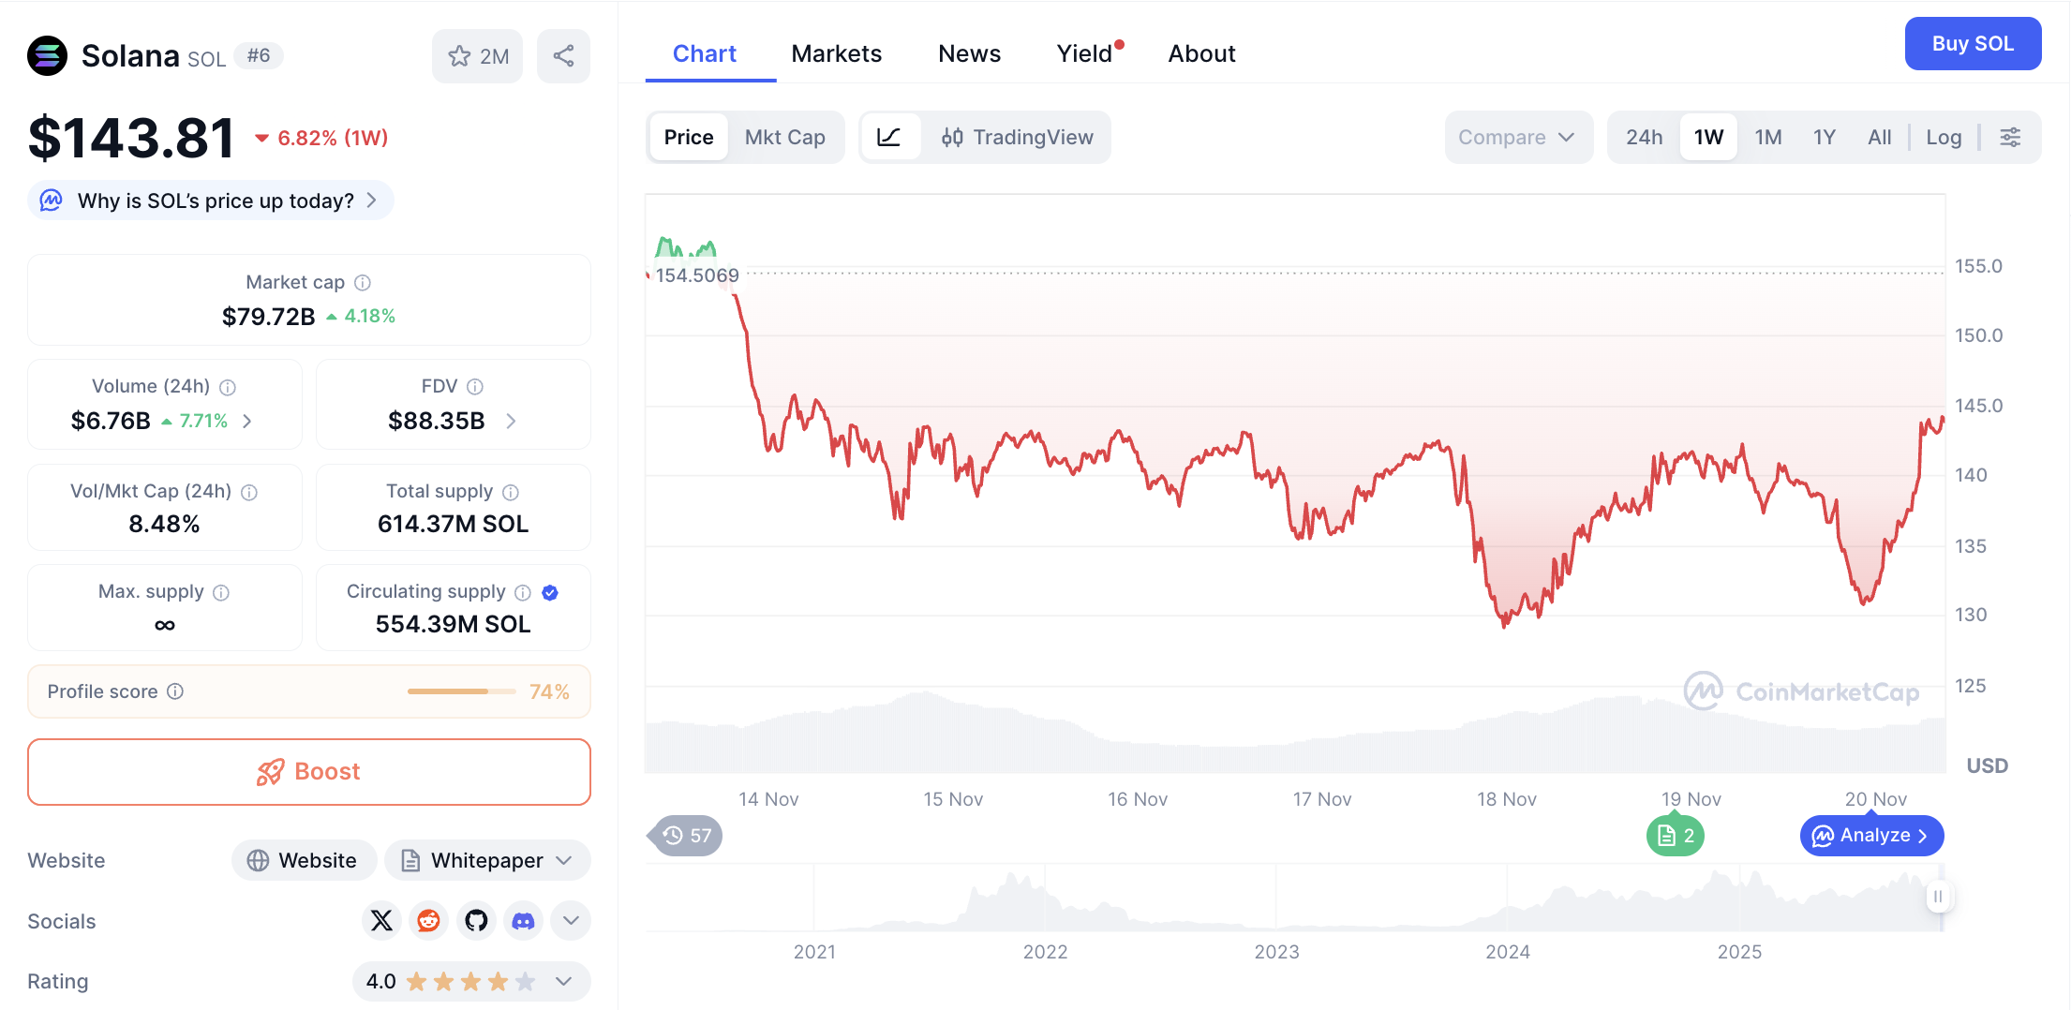
Task: Switch chart to Mkt Cap view
Action: 784,138
